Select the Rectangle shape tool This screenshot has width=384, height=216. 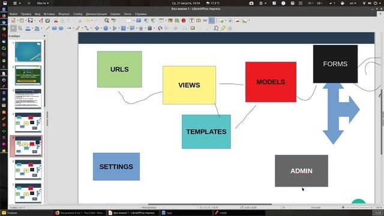point(55,28)
